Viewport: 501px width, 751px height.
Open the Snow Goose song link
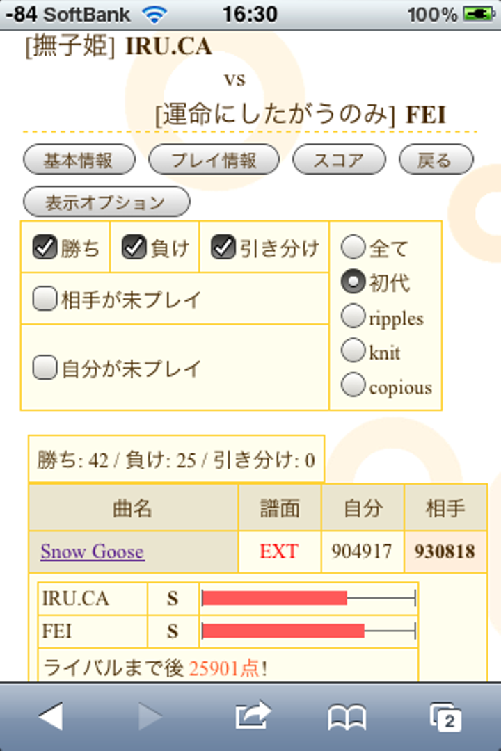point(93,551)
